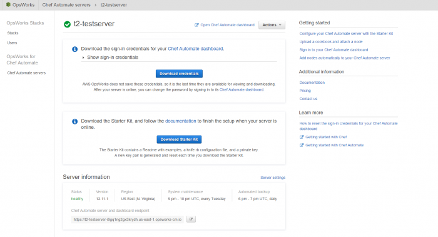Screen dimensions: 438x237
Task: Click external link icon for Getting started with Chef
Action: (x=302, y=137)
